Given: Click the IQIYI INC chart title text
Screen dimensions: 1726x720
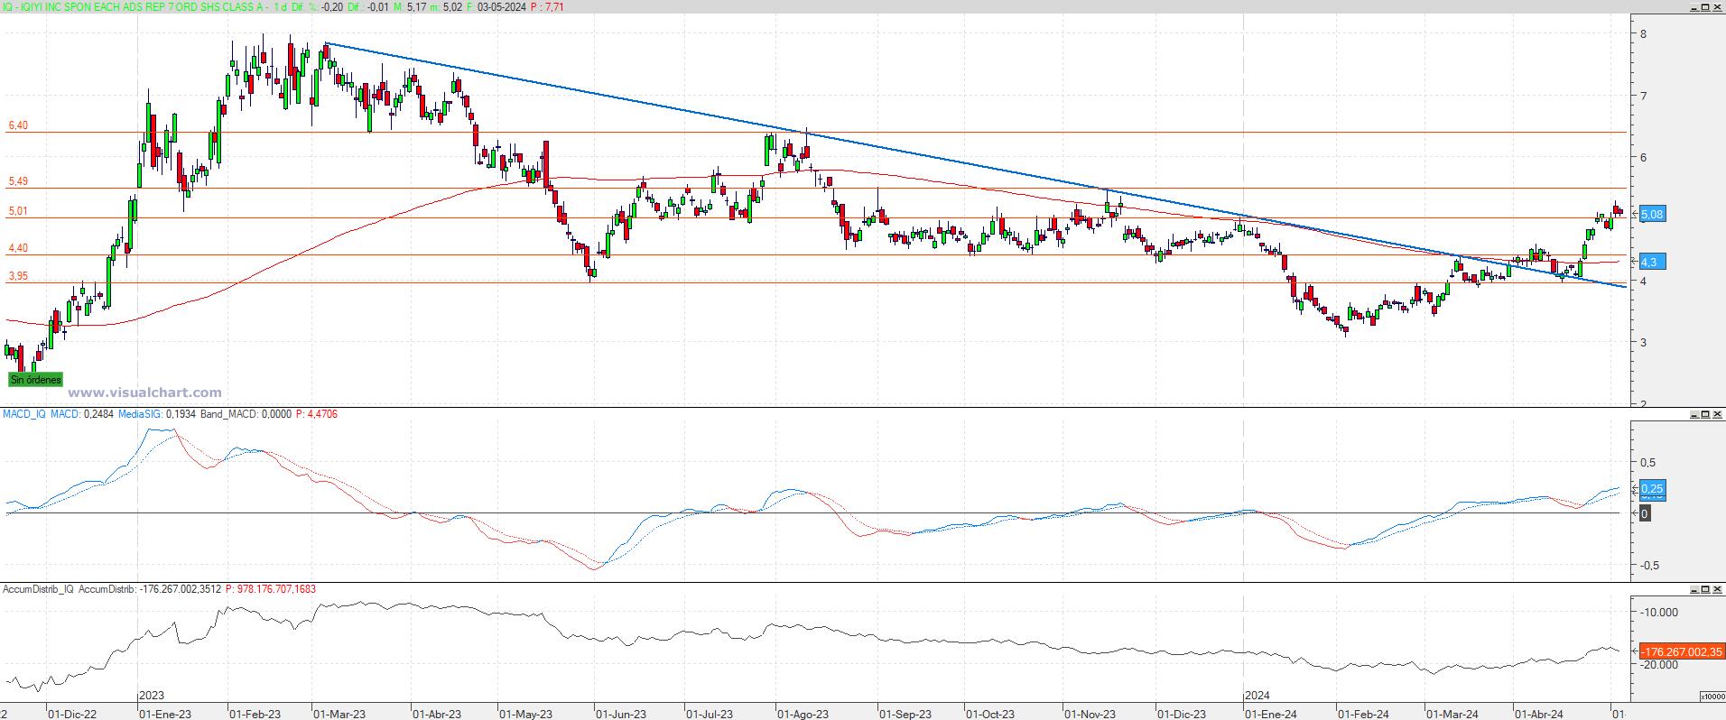Looking at the screenshot, I should tap(135, 6).
